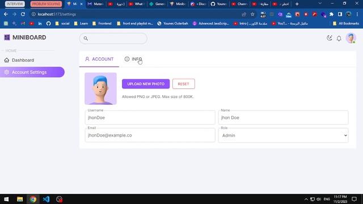Go back with browser back arrow
Viewport: 363px width, 204px height.
[x=6, y=14]
